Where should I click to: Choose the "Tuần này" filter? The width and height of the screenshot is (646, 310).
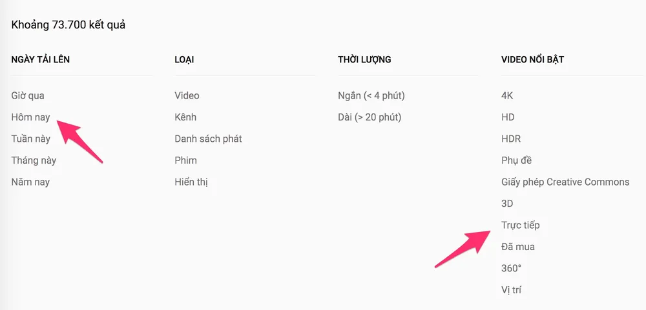pos(30,139)
